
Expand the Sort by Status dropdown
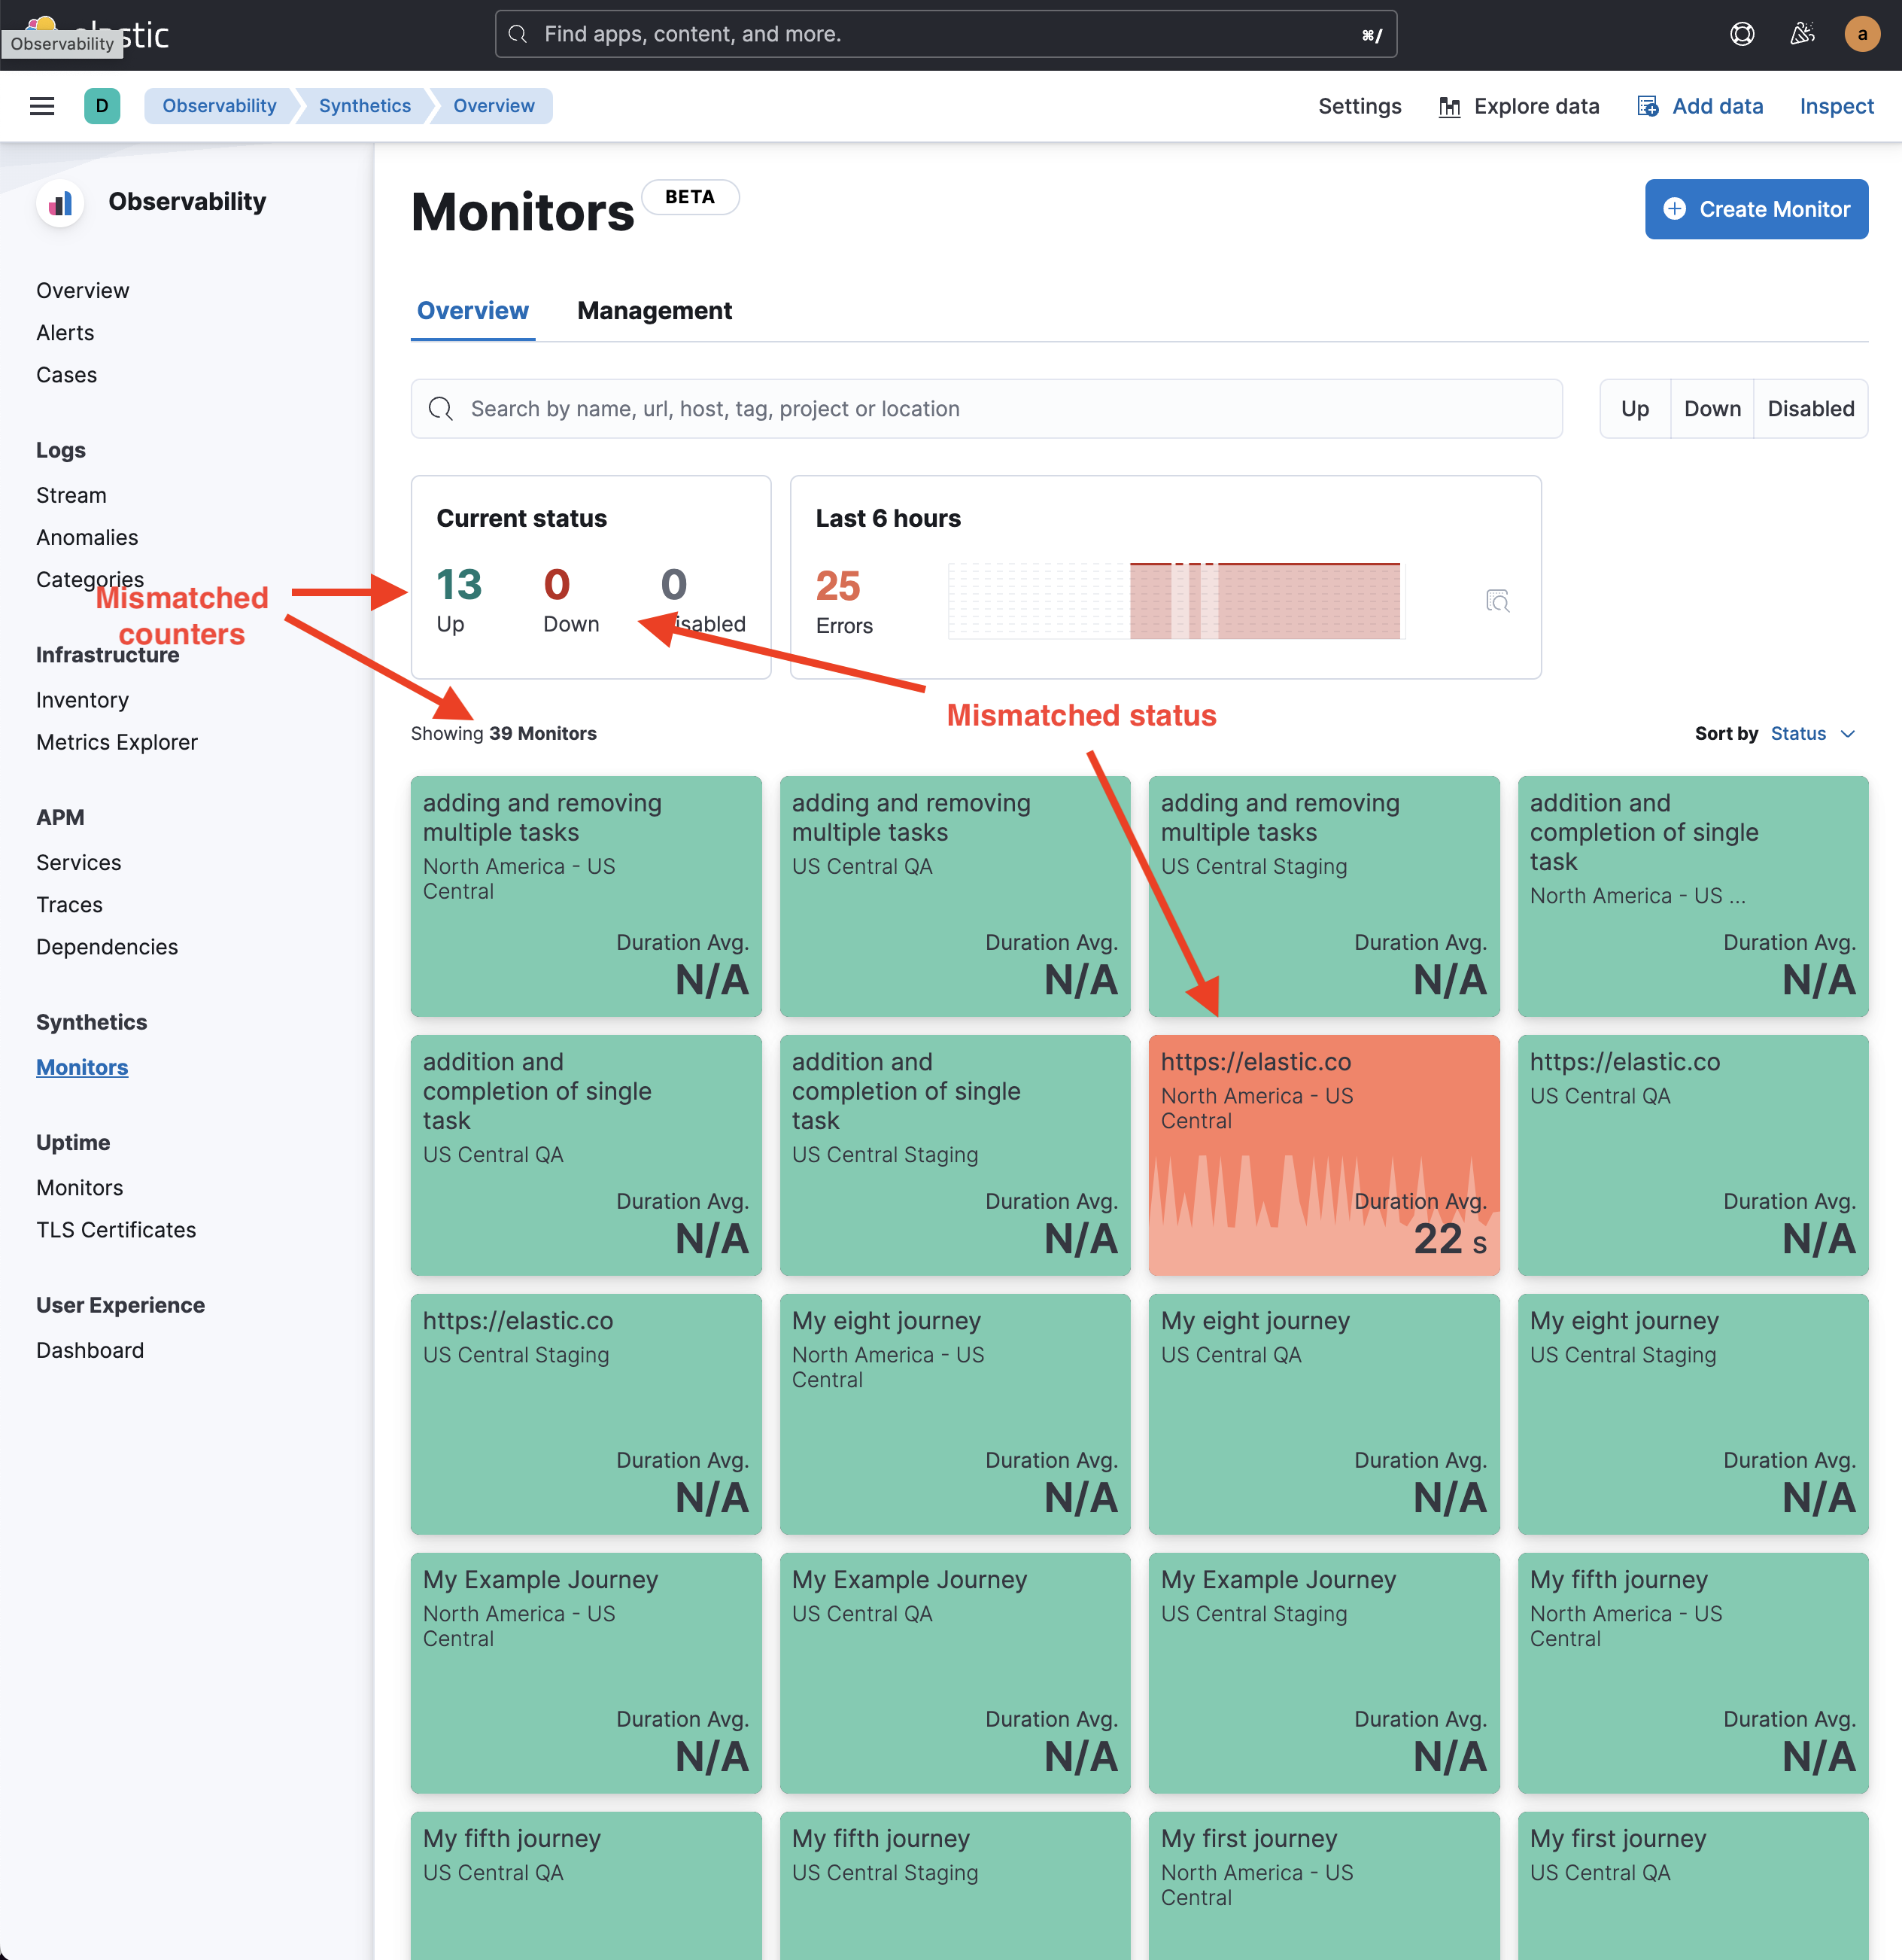[x=1812, y=733]
